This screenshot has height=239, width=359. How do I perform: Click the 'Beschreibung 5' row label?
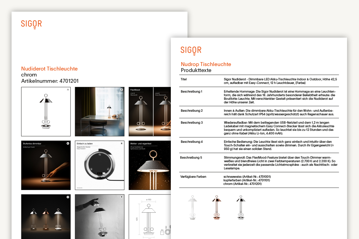pos(191,157)
